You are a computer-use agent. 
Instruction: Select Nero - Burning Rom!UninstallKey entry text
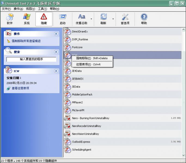click(91, 118)
